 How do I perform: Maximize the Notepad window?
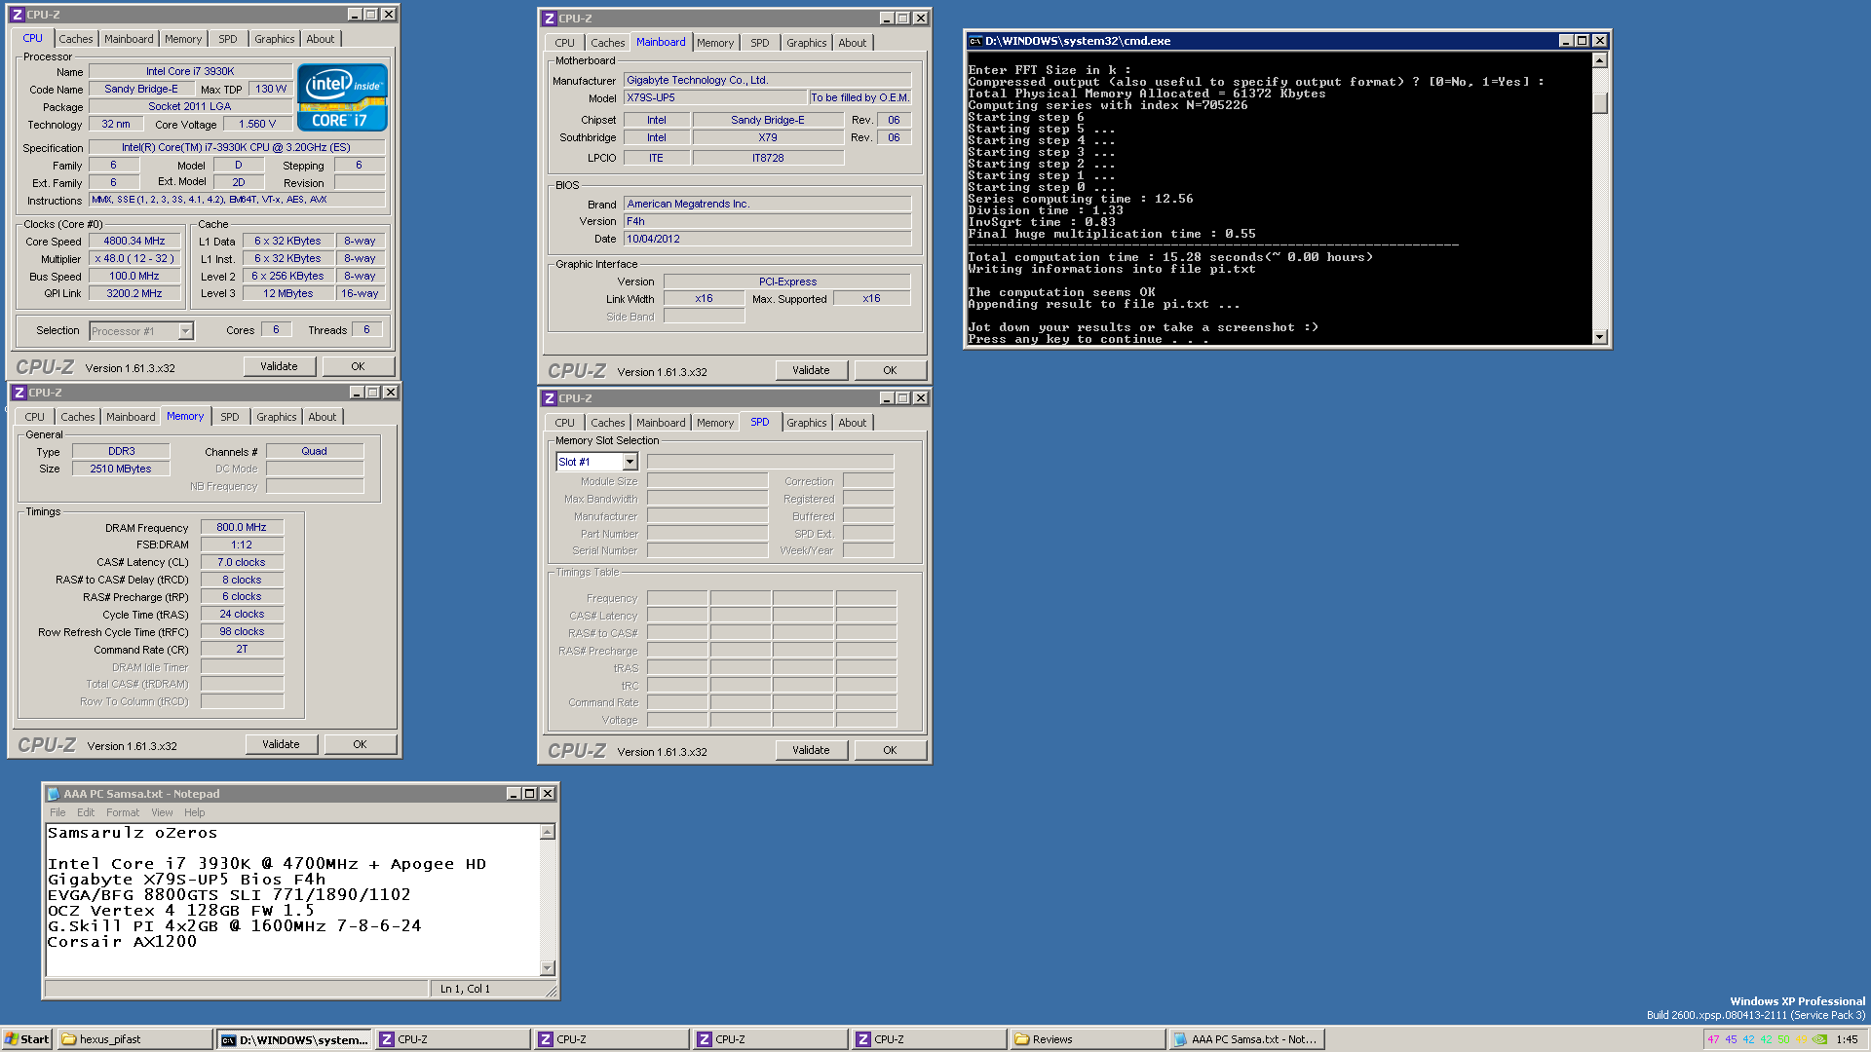click(529, 794)
